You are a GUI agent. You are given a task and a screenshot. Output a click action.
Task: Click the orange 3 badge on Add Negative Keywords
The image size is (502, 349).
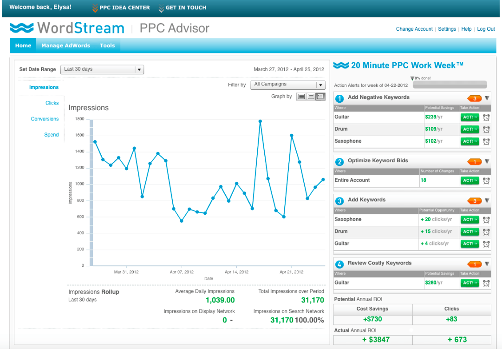pyautogui.click(x=475, y=99)
